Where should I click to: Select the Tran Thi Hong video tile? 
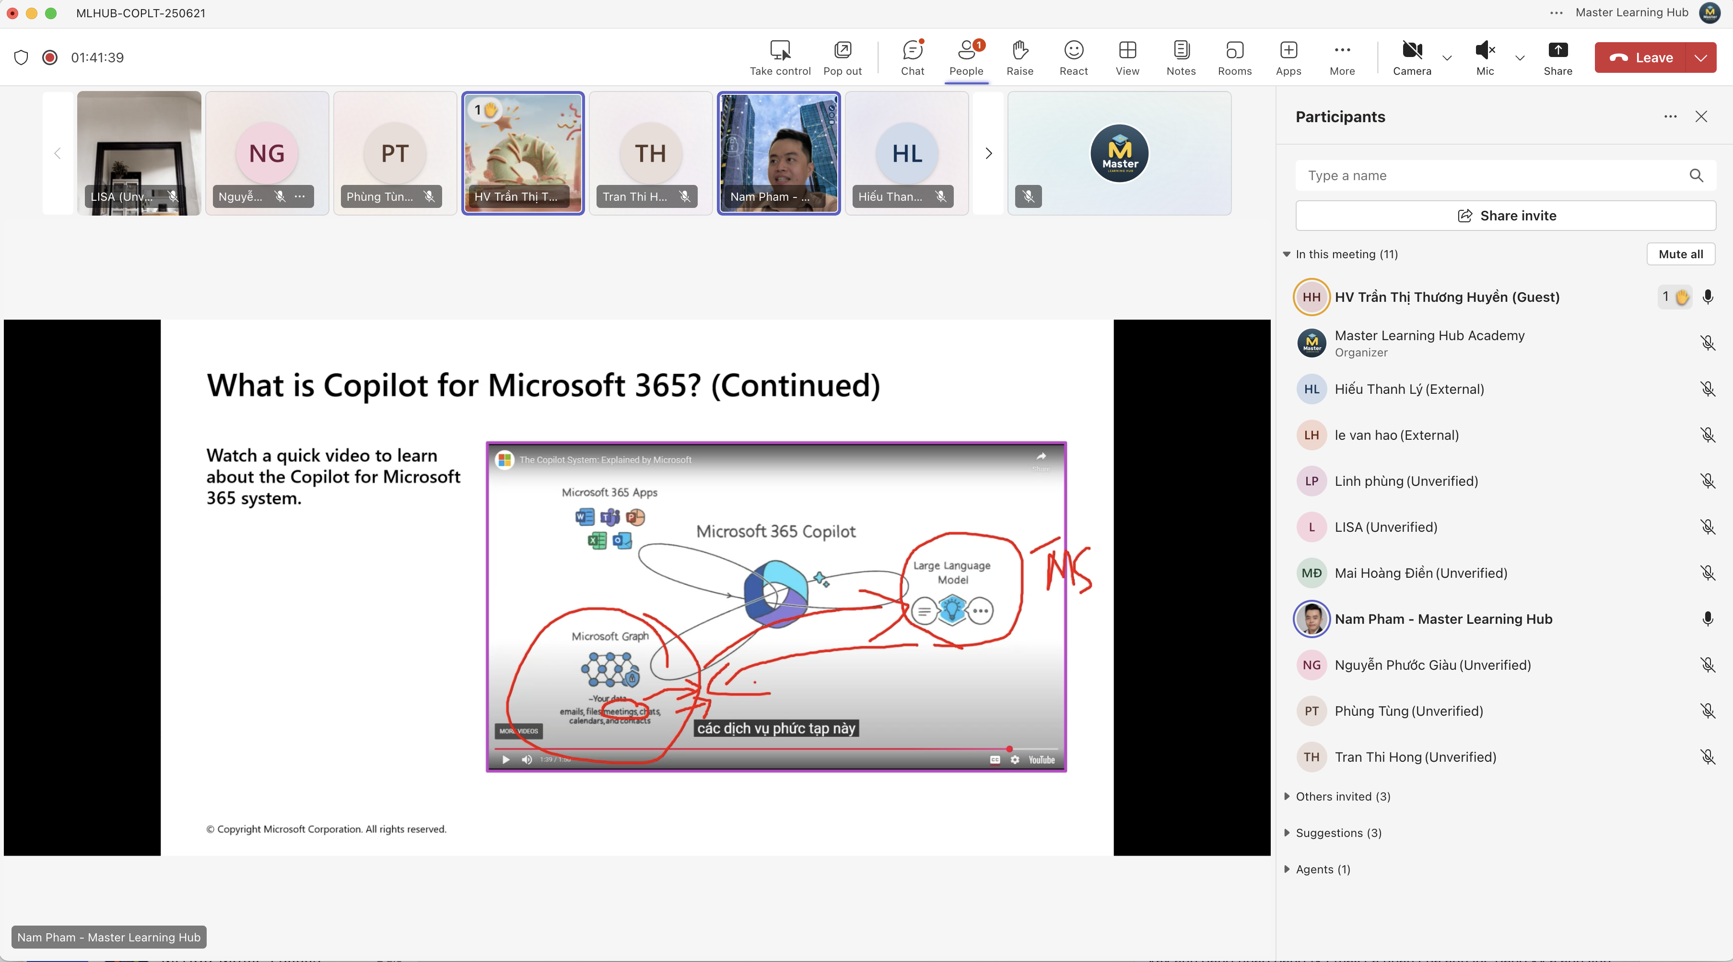[x=651, y=153]
